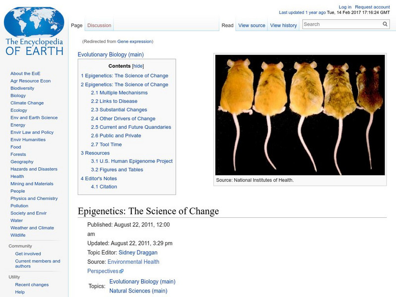
Task: Open Natural Sciences (main) topic link
Action: point(138,291)
